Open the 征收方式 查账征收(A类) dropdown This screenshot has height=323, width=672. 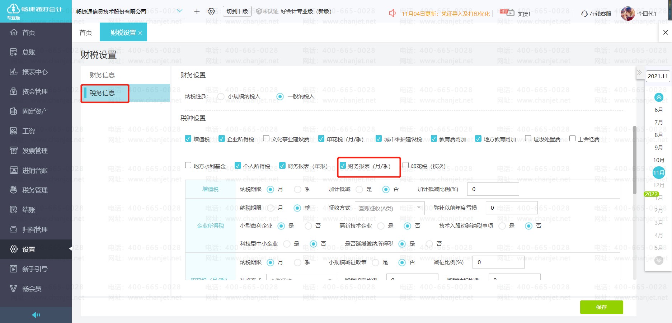pyautogui.click(x=389, y=208)
